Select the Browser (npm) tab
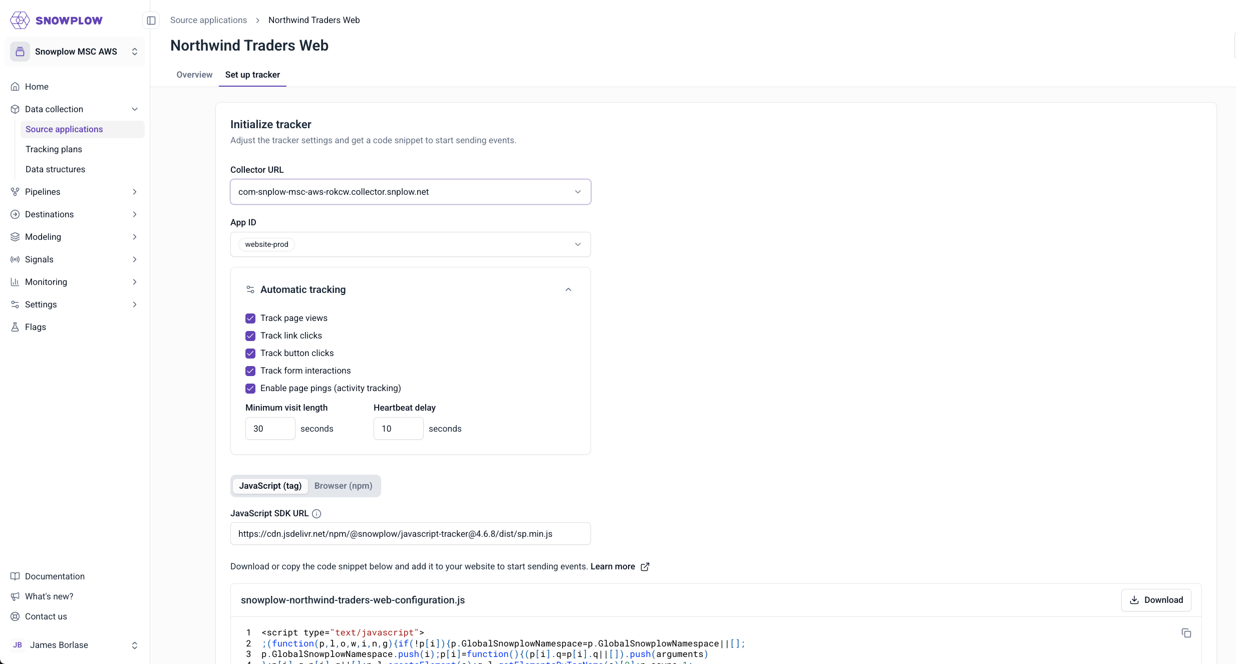 (x=343, y=486)
